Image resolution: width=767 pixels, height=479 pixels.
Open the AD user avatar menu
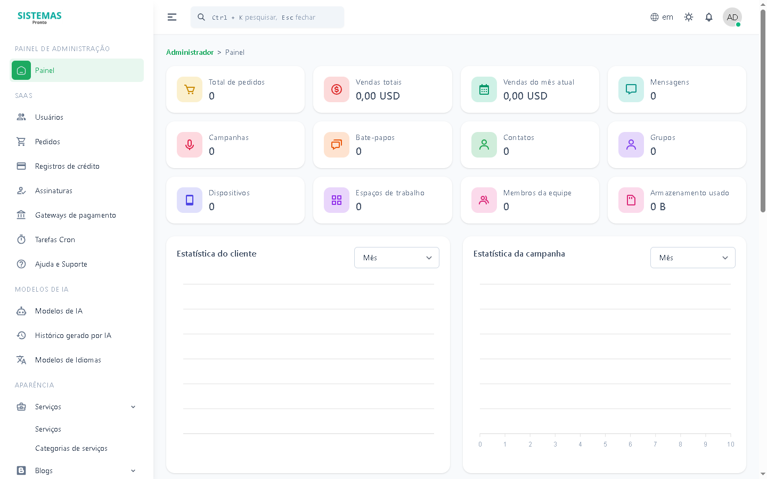coord(732,17)
